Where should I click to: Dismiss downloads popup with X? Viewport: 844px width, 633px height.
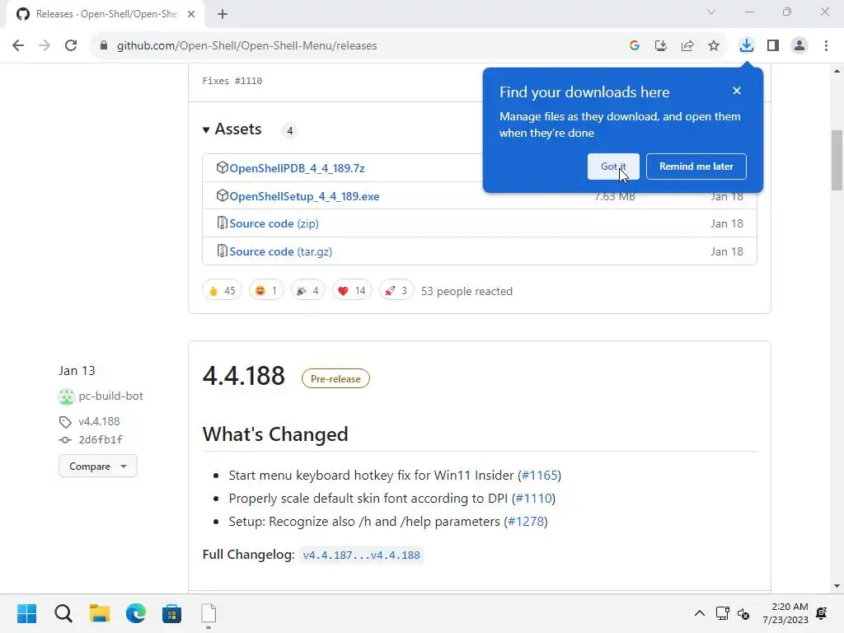737,91
